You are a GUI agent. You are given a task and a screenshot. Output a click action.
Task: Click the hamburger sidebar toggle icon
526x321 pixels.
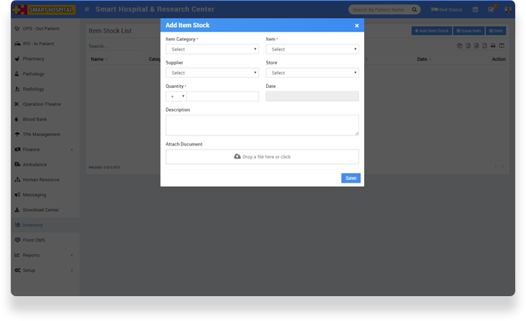(87, 9)
